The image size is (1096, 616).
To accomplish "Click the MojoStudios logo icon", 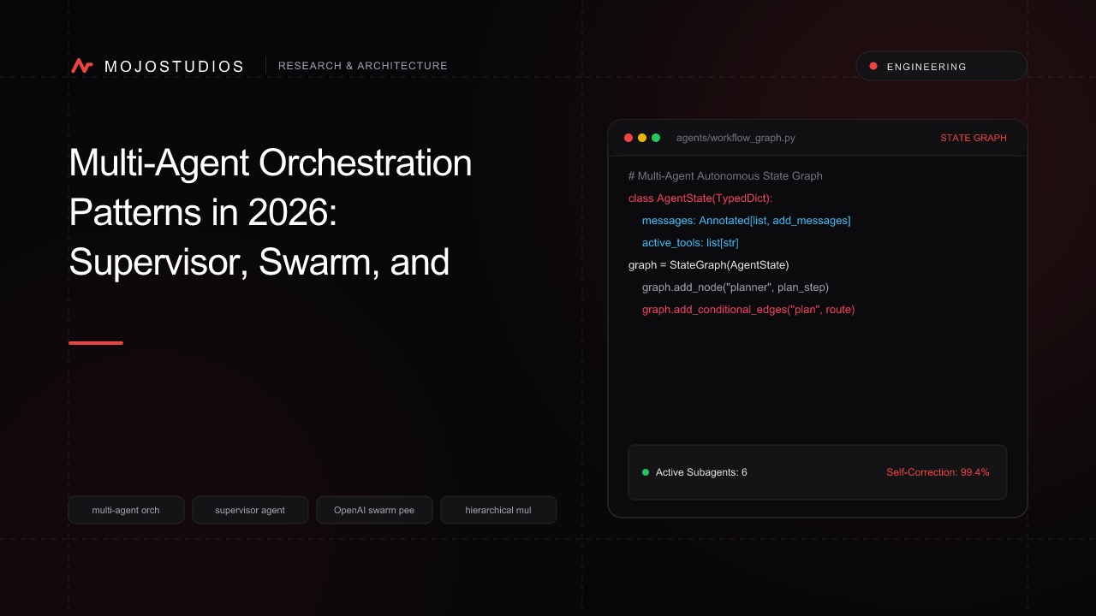I will 82,66.
